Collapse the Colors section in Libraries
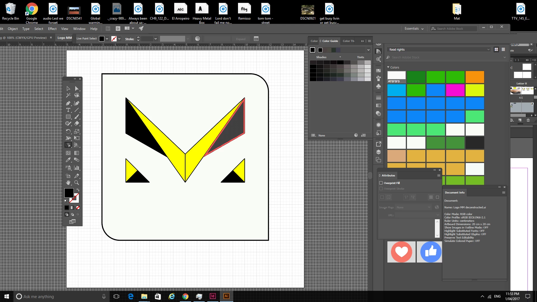 388,67
